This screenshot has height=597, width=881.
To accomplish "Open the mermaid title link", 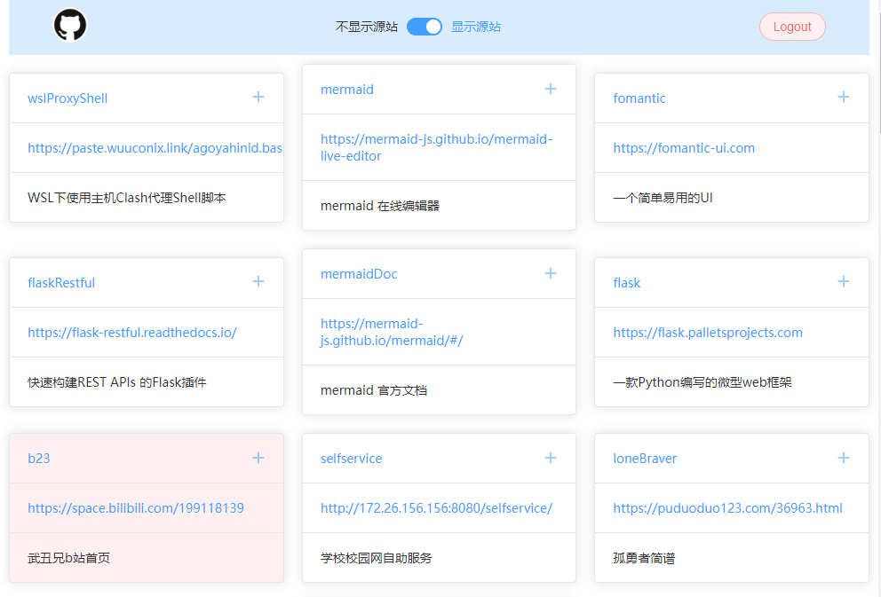I will 346,90.
